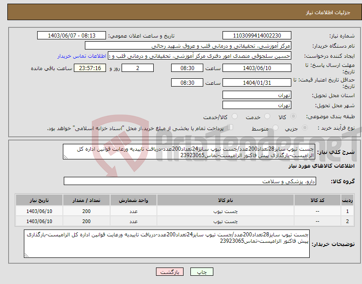The height and width of the screenshot is (284, 362).
Task: Click the بازگشت back button
Action: point(170,272)
